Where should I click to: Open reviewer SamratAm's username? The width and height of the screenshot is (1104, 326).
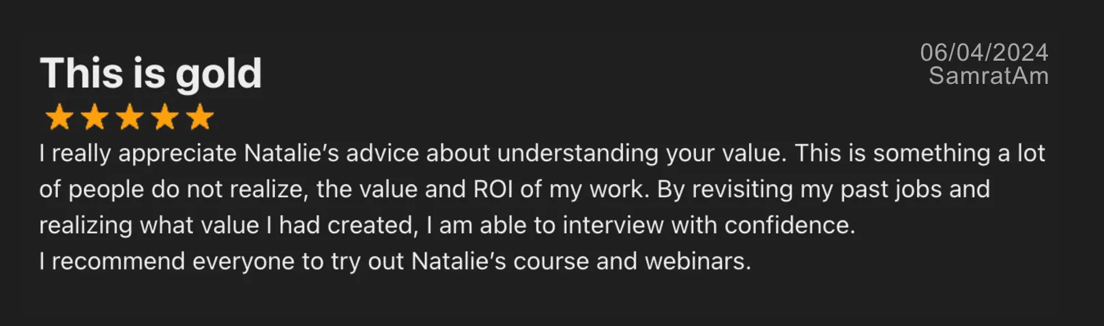pos(988,76)
